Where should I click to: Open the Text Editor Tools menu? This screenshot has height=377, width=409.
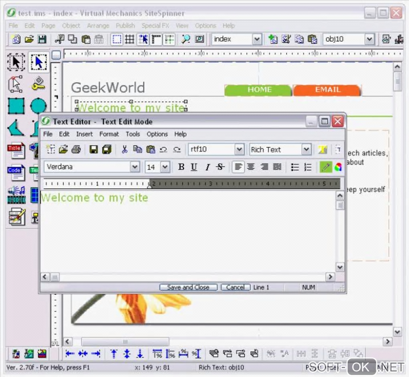click(x=133, y=134)
